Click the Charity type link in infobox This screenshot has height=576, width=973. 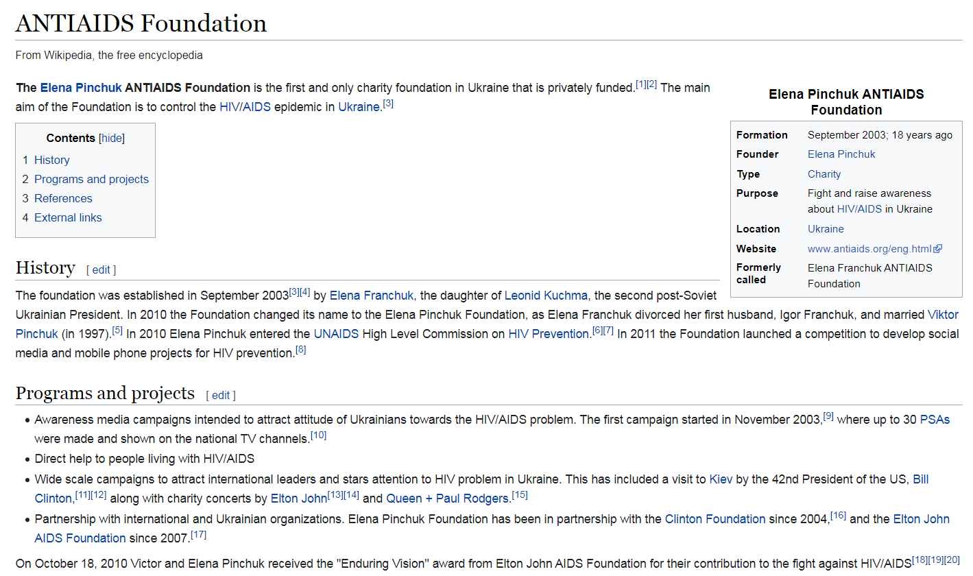[x=824, y=174]
